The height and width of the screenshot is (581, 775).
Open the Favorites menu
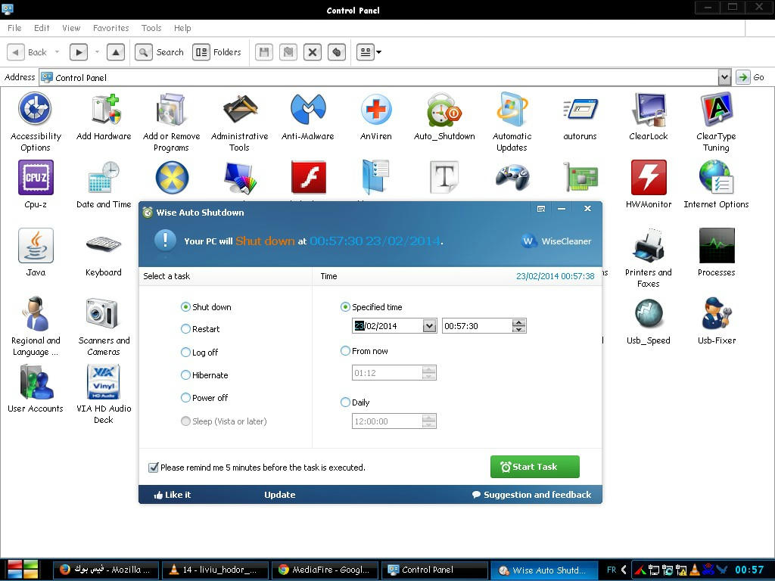click(x=110, y=28)
